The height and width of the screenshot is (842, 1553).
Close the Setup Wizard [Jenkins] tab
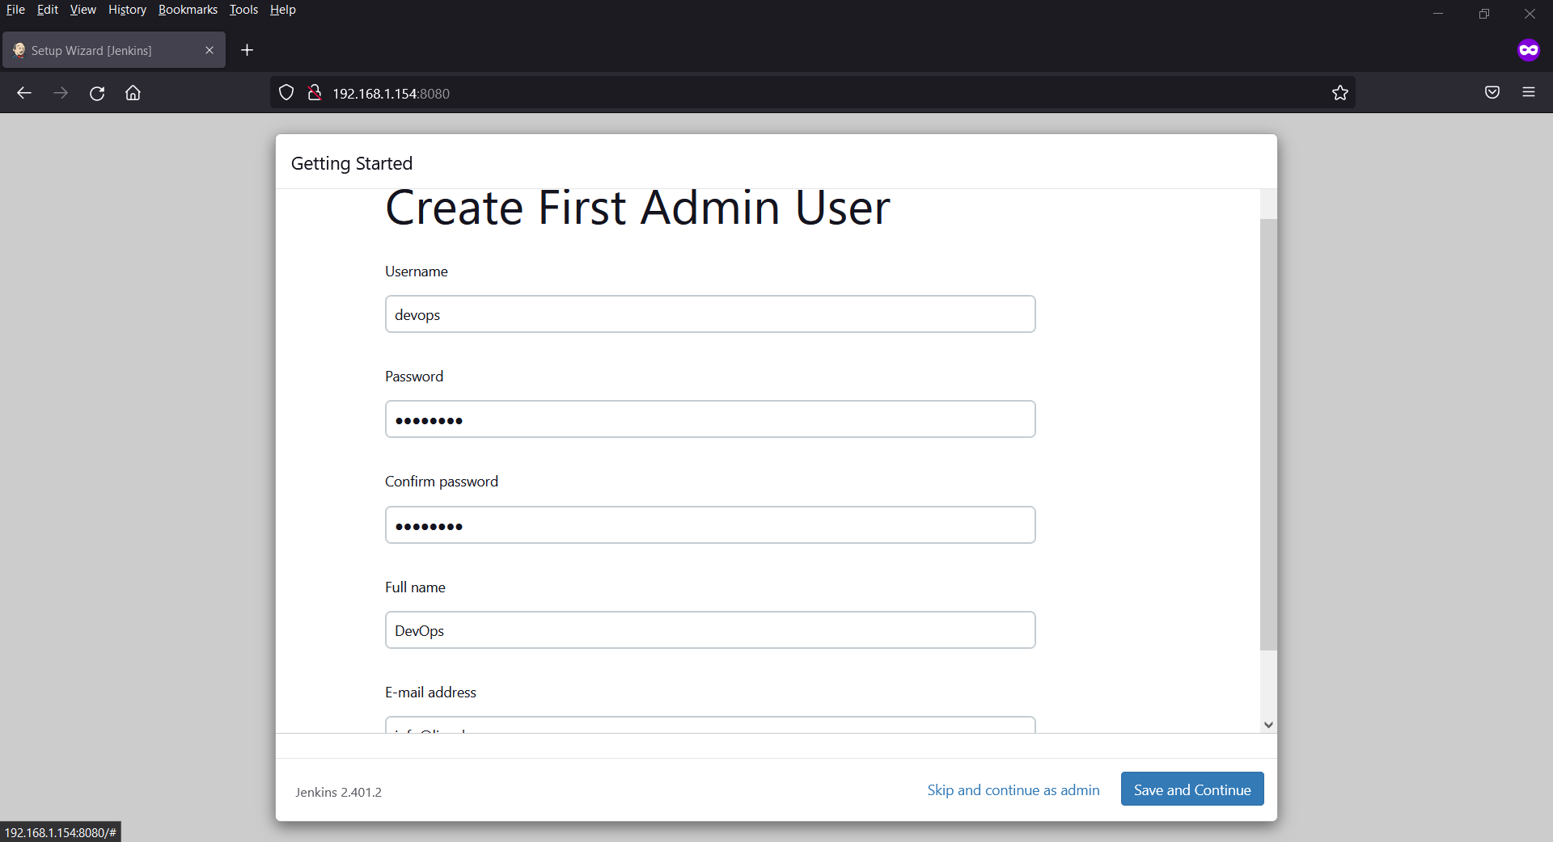[x=209, y=50]
